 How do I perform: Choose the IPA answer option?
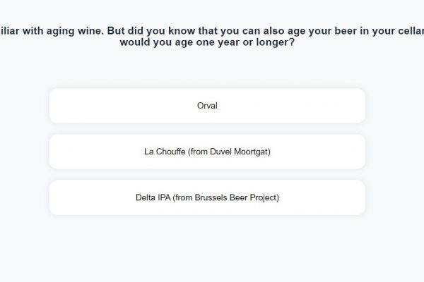click(x=207, y=197)
